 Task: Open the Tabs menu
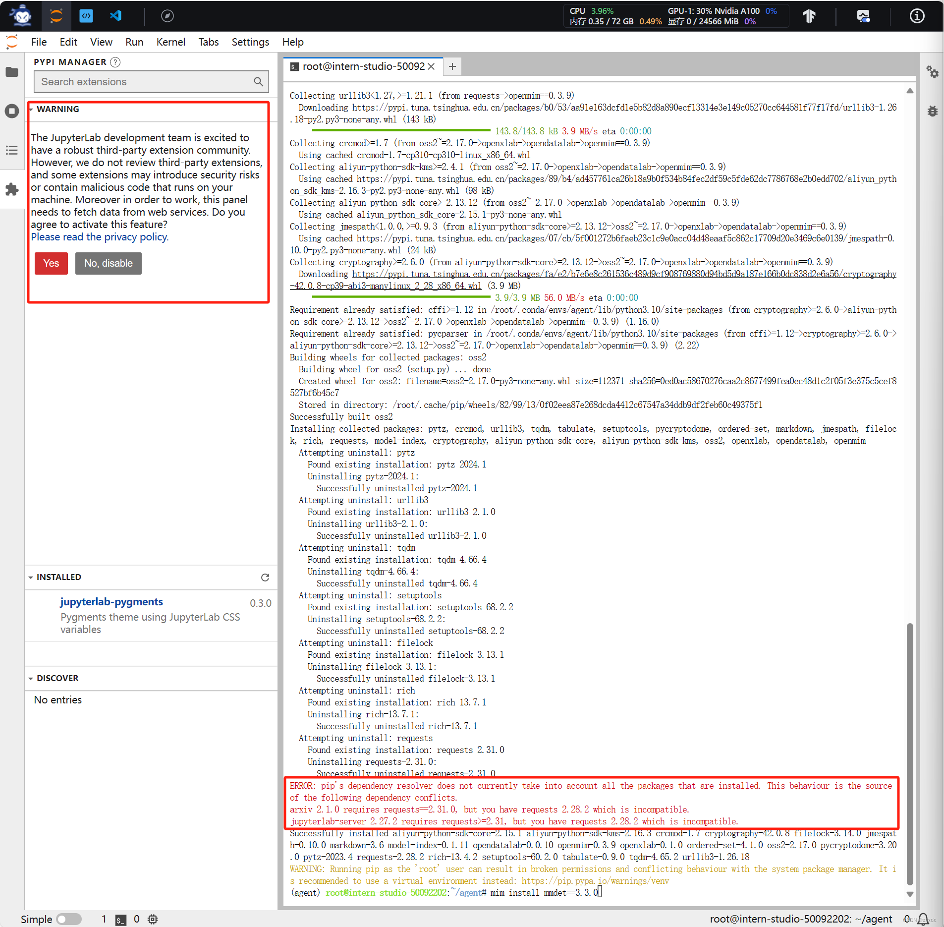(209, 42)
